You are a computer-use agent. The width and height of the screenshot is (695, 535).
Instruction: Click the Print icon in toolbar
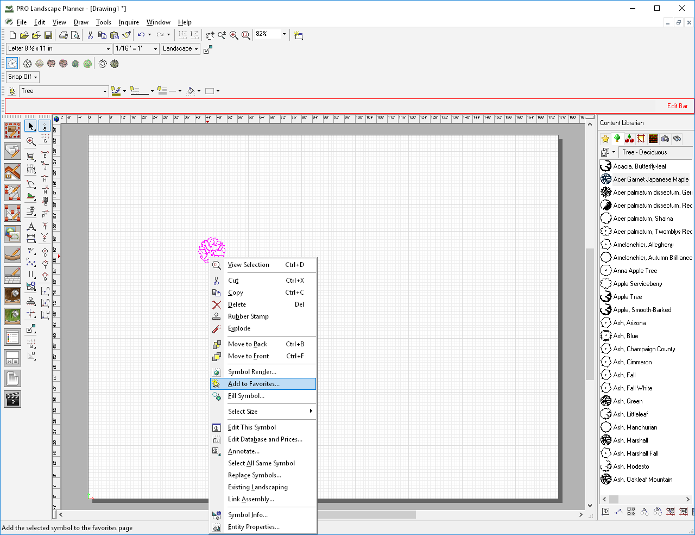tap(64, 35)
